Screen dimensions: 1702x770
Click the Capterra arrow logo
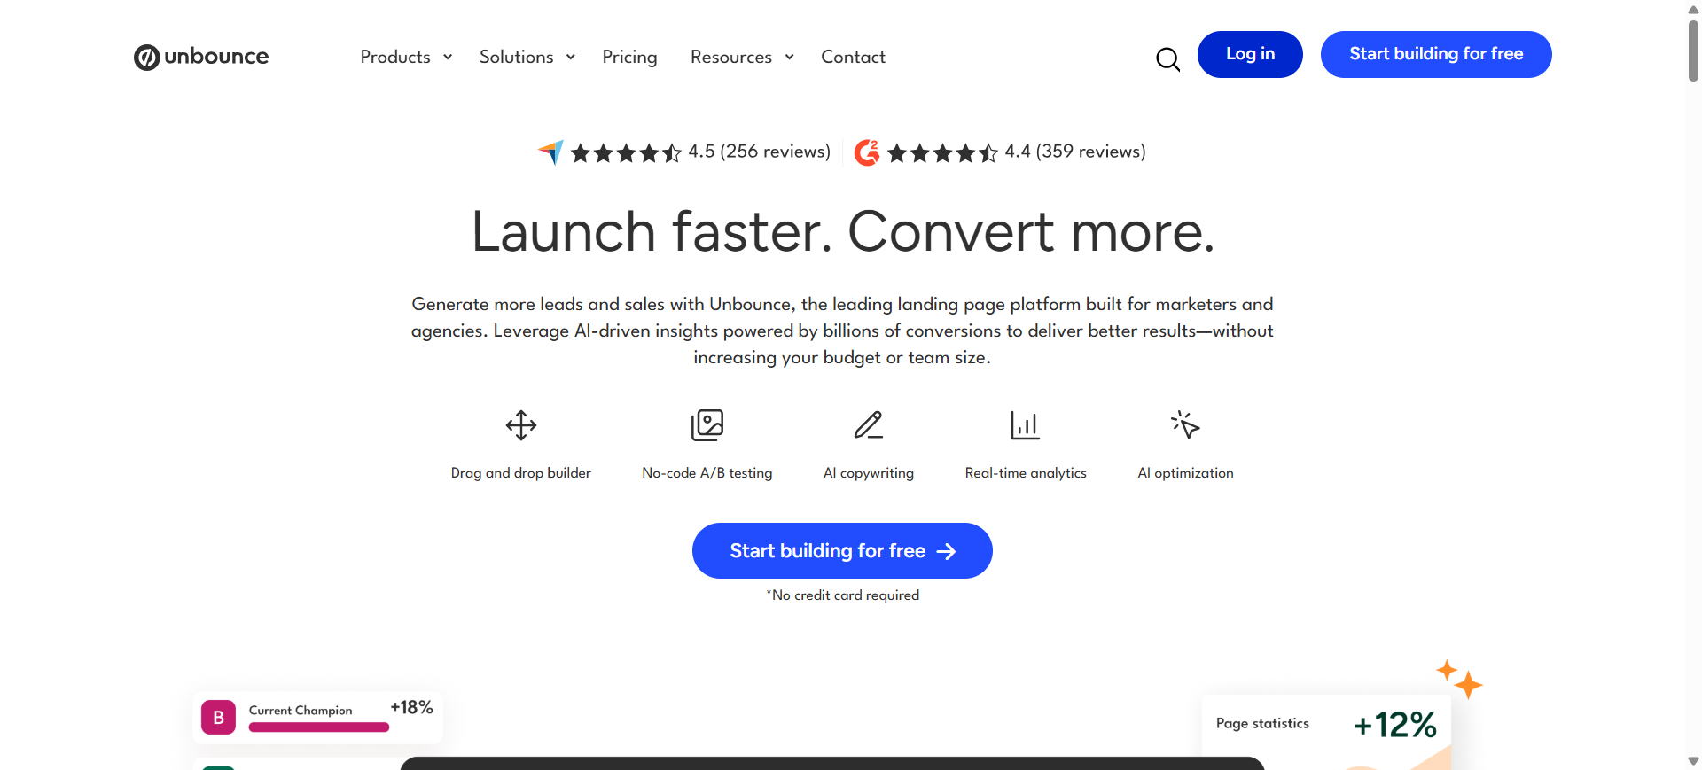point(550,152)
